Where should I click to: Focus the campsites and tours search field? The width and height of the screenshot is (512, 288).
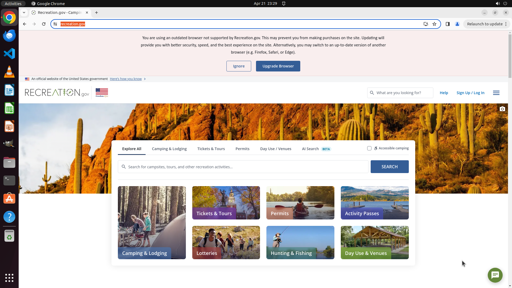[243, 167]
